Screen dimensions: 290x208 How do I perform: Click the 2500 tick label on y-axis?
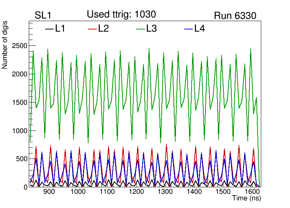pyautogui.click(x=19, y=46)
